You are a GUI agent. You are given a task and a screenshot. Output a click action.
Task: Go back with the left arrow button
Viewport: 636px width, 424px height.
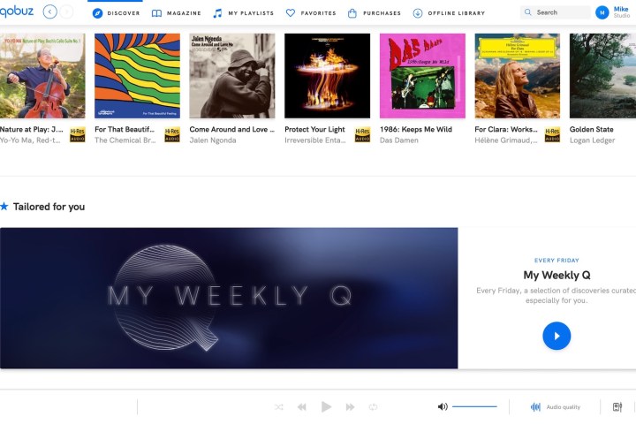tap(49, 11)
